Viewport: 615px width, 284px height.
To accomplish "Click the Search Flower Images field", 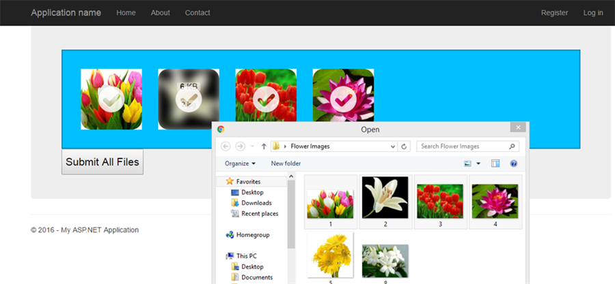I will (467, 146).
